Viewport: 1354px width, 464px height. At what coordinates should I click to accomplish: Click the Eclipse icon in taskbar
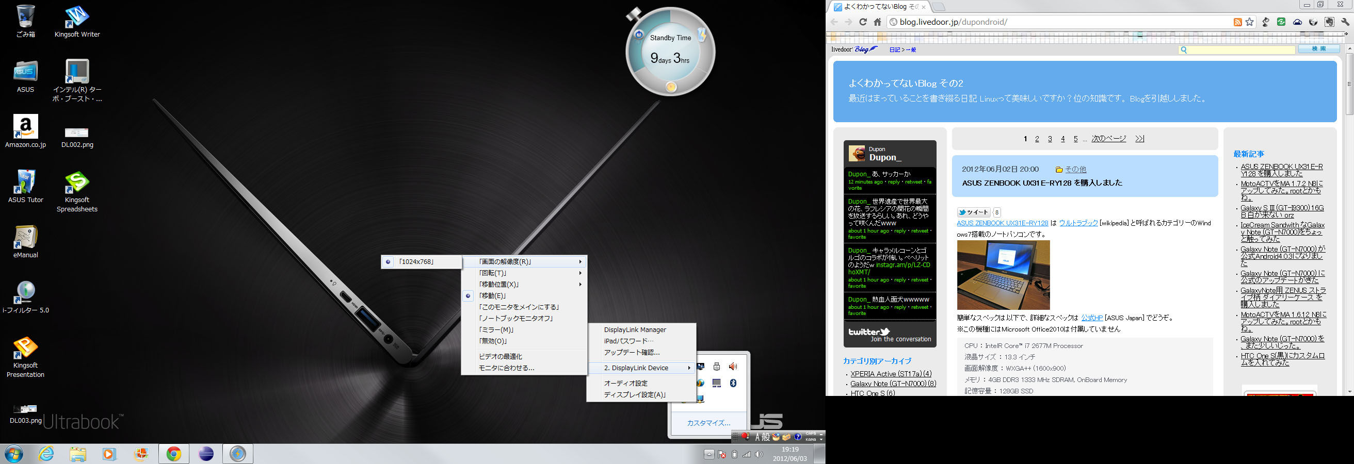[206, 454]
